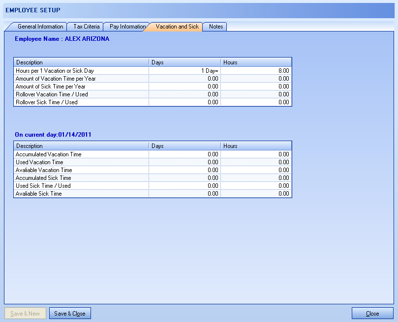Select Amount of Sick Time per Year days cell

point(184,87)
